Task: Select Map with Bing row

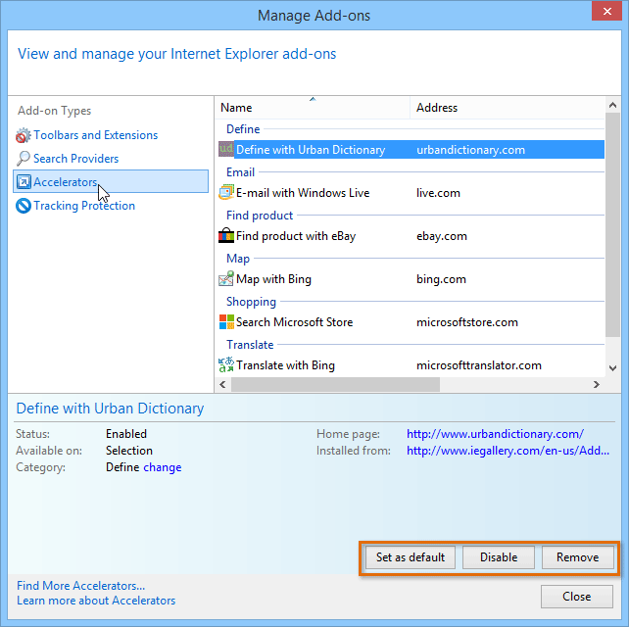Action: click(411, 279)
